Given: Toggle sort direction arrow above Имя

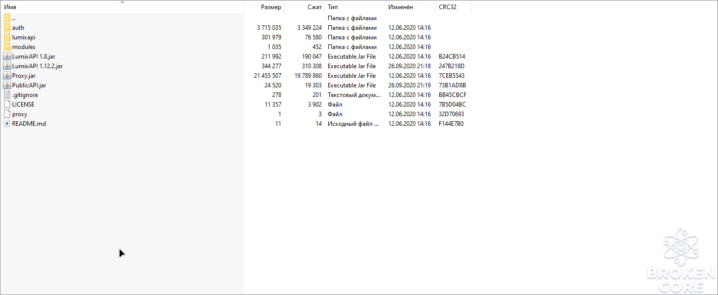Looking at the screenshot, I should [x=122, y=3].
